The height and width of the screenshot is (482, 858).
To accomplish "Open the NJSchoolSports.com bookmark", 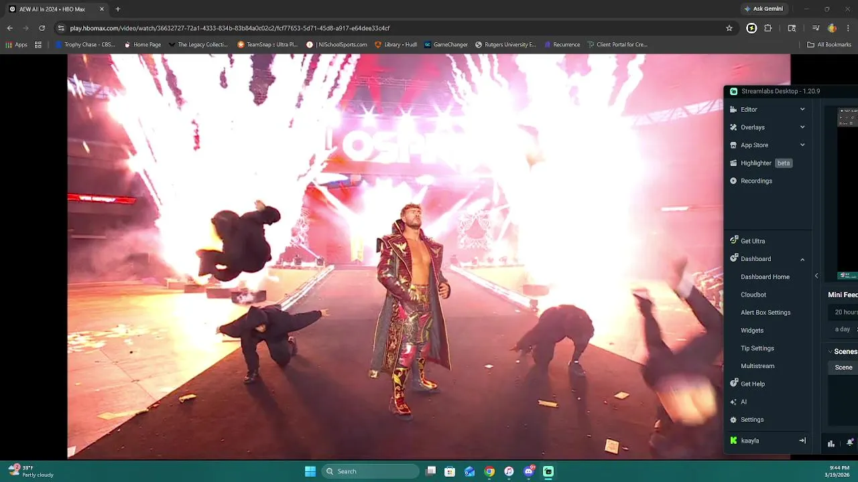I will point(337,45).
